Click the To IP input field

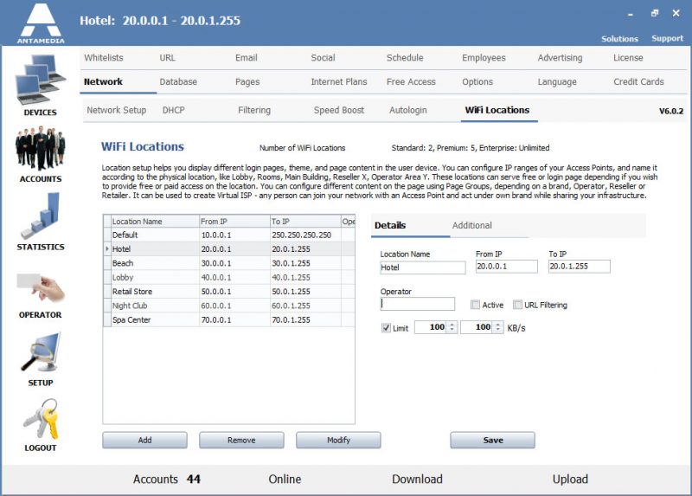(x=580, y=267)
